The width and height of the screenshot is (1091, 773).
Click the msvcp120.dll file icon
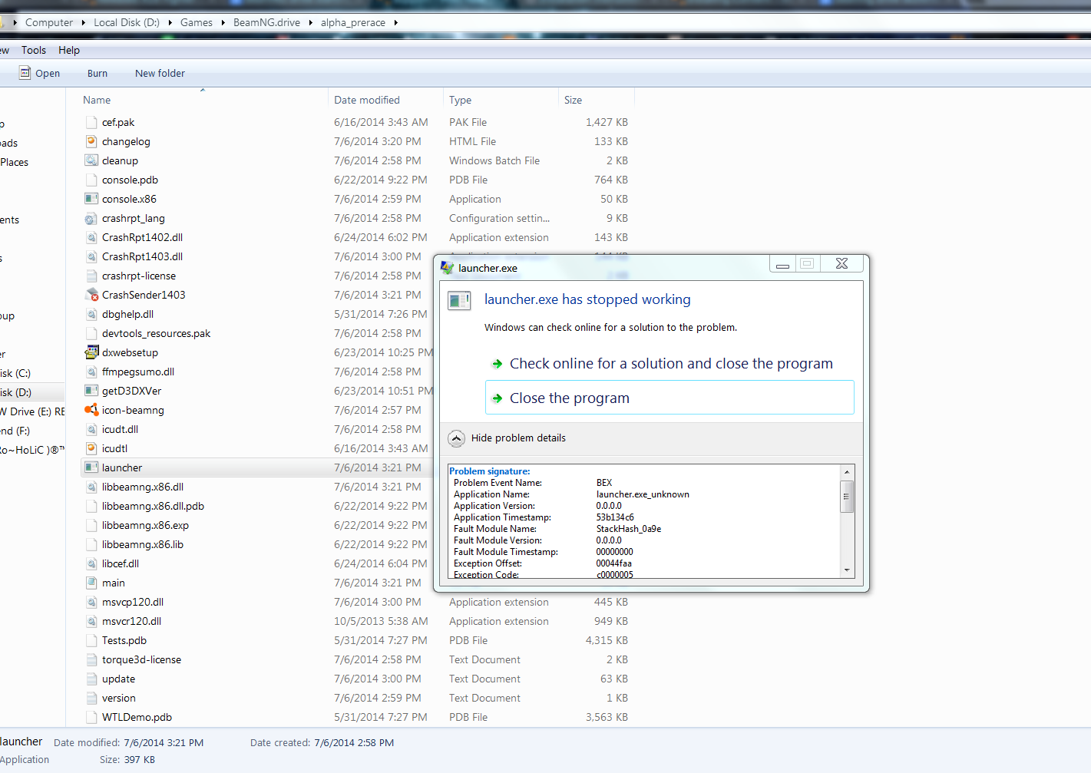tap(91, 602)
